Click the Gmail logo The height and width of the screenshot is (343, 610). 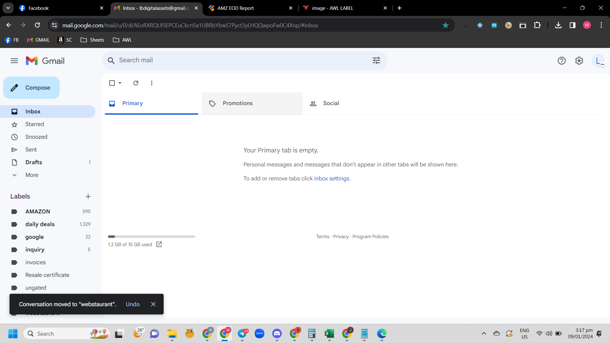(45, 61)
